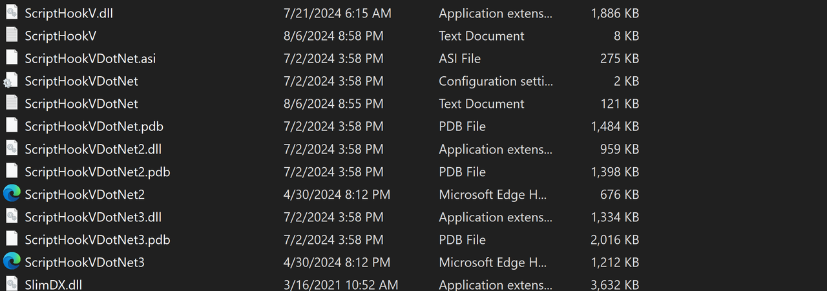Image resolution: width=827 pixels, height=291 pixels.
Task: Click the ASI File type cell
Action: coord(459,59)
